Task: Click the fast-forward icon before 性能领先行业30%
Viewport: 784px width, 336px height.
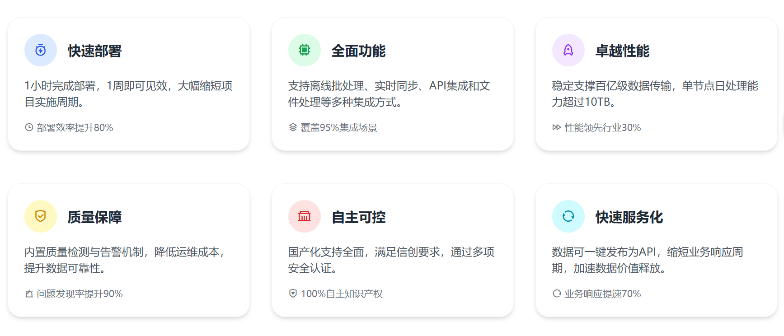Action: [555, 127]
